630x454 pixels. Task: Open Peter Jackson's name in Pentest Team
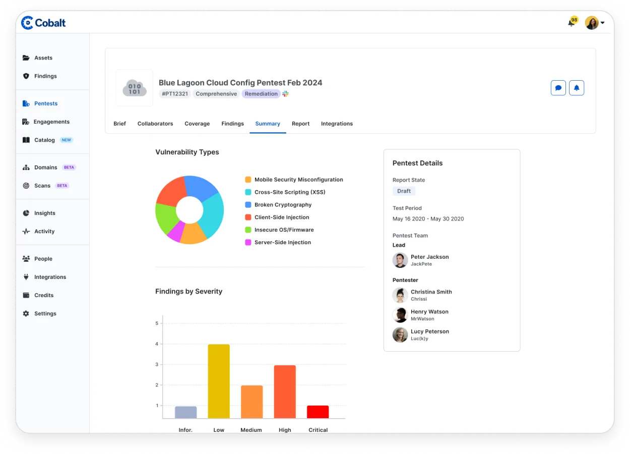[x=429, y=257]
